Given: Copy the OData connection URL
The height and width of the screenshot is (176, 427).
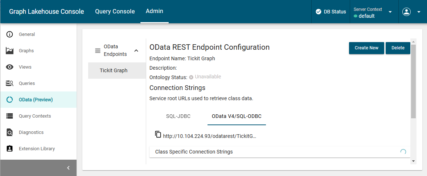Looking at the screenshot, I should tap(158, 134).
